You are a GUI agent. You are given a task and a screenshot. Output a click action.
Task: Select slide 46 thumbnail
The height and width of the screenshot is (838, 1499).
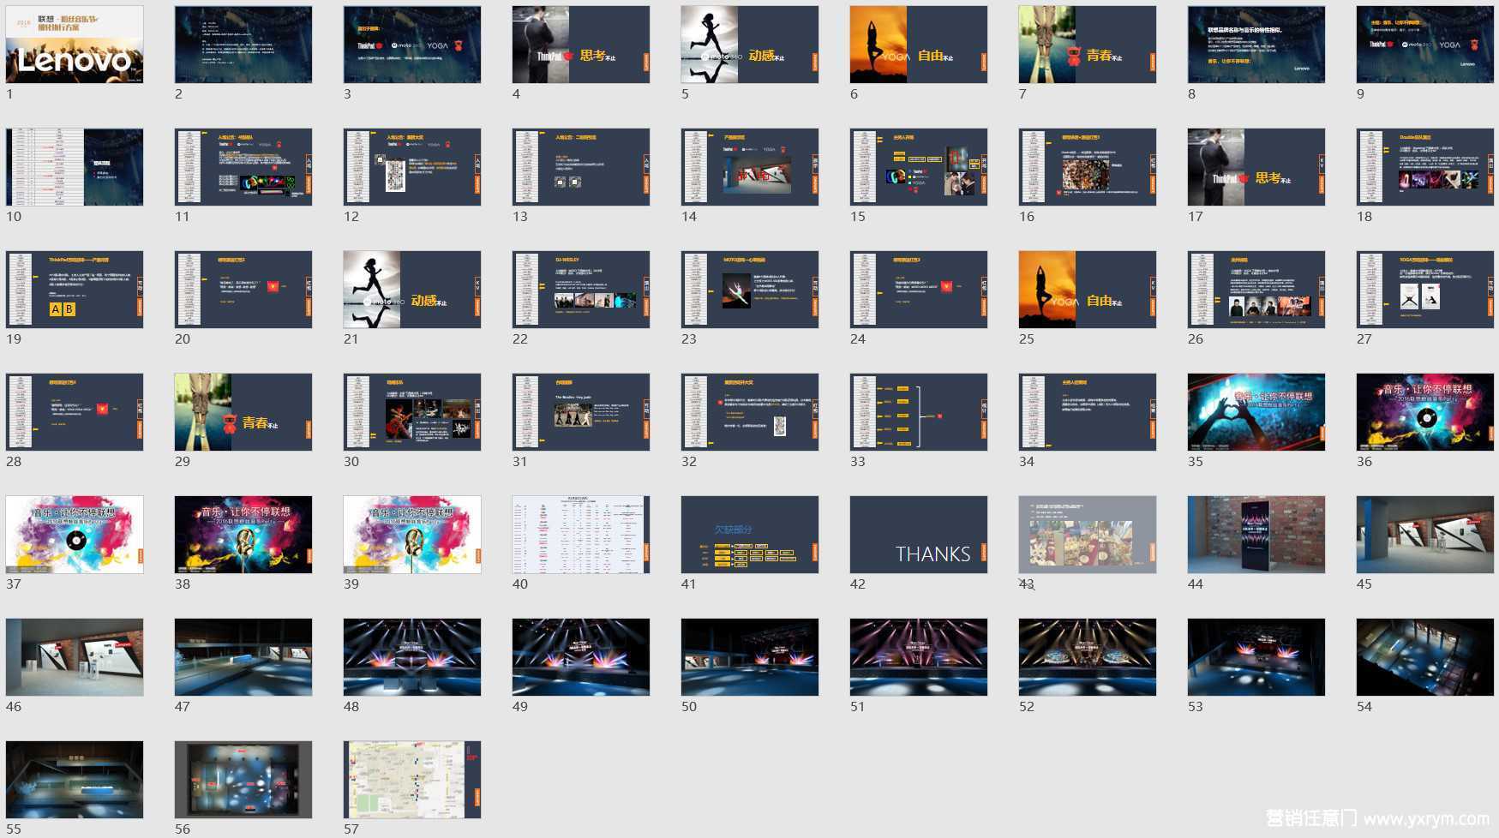75,657
